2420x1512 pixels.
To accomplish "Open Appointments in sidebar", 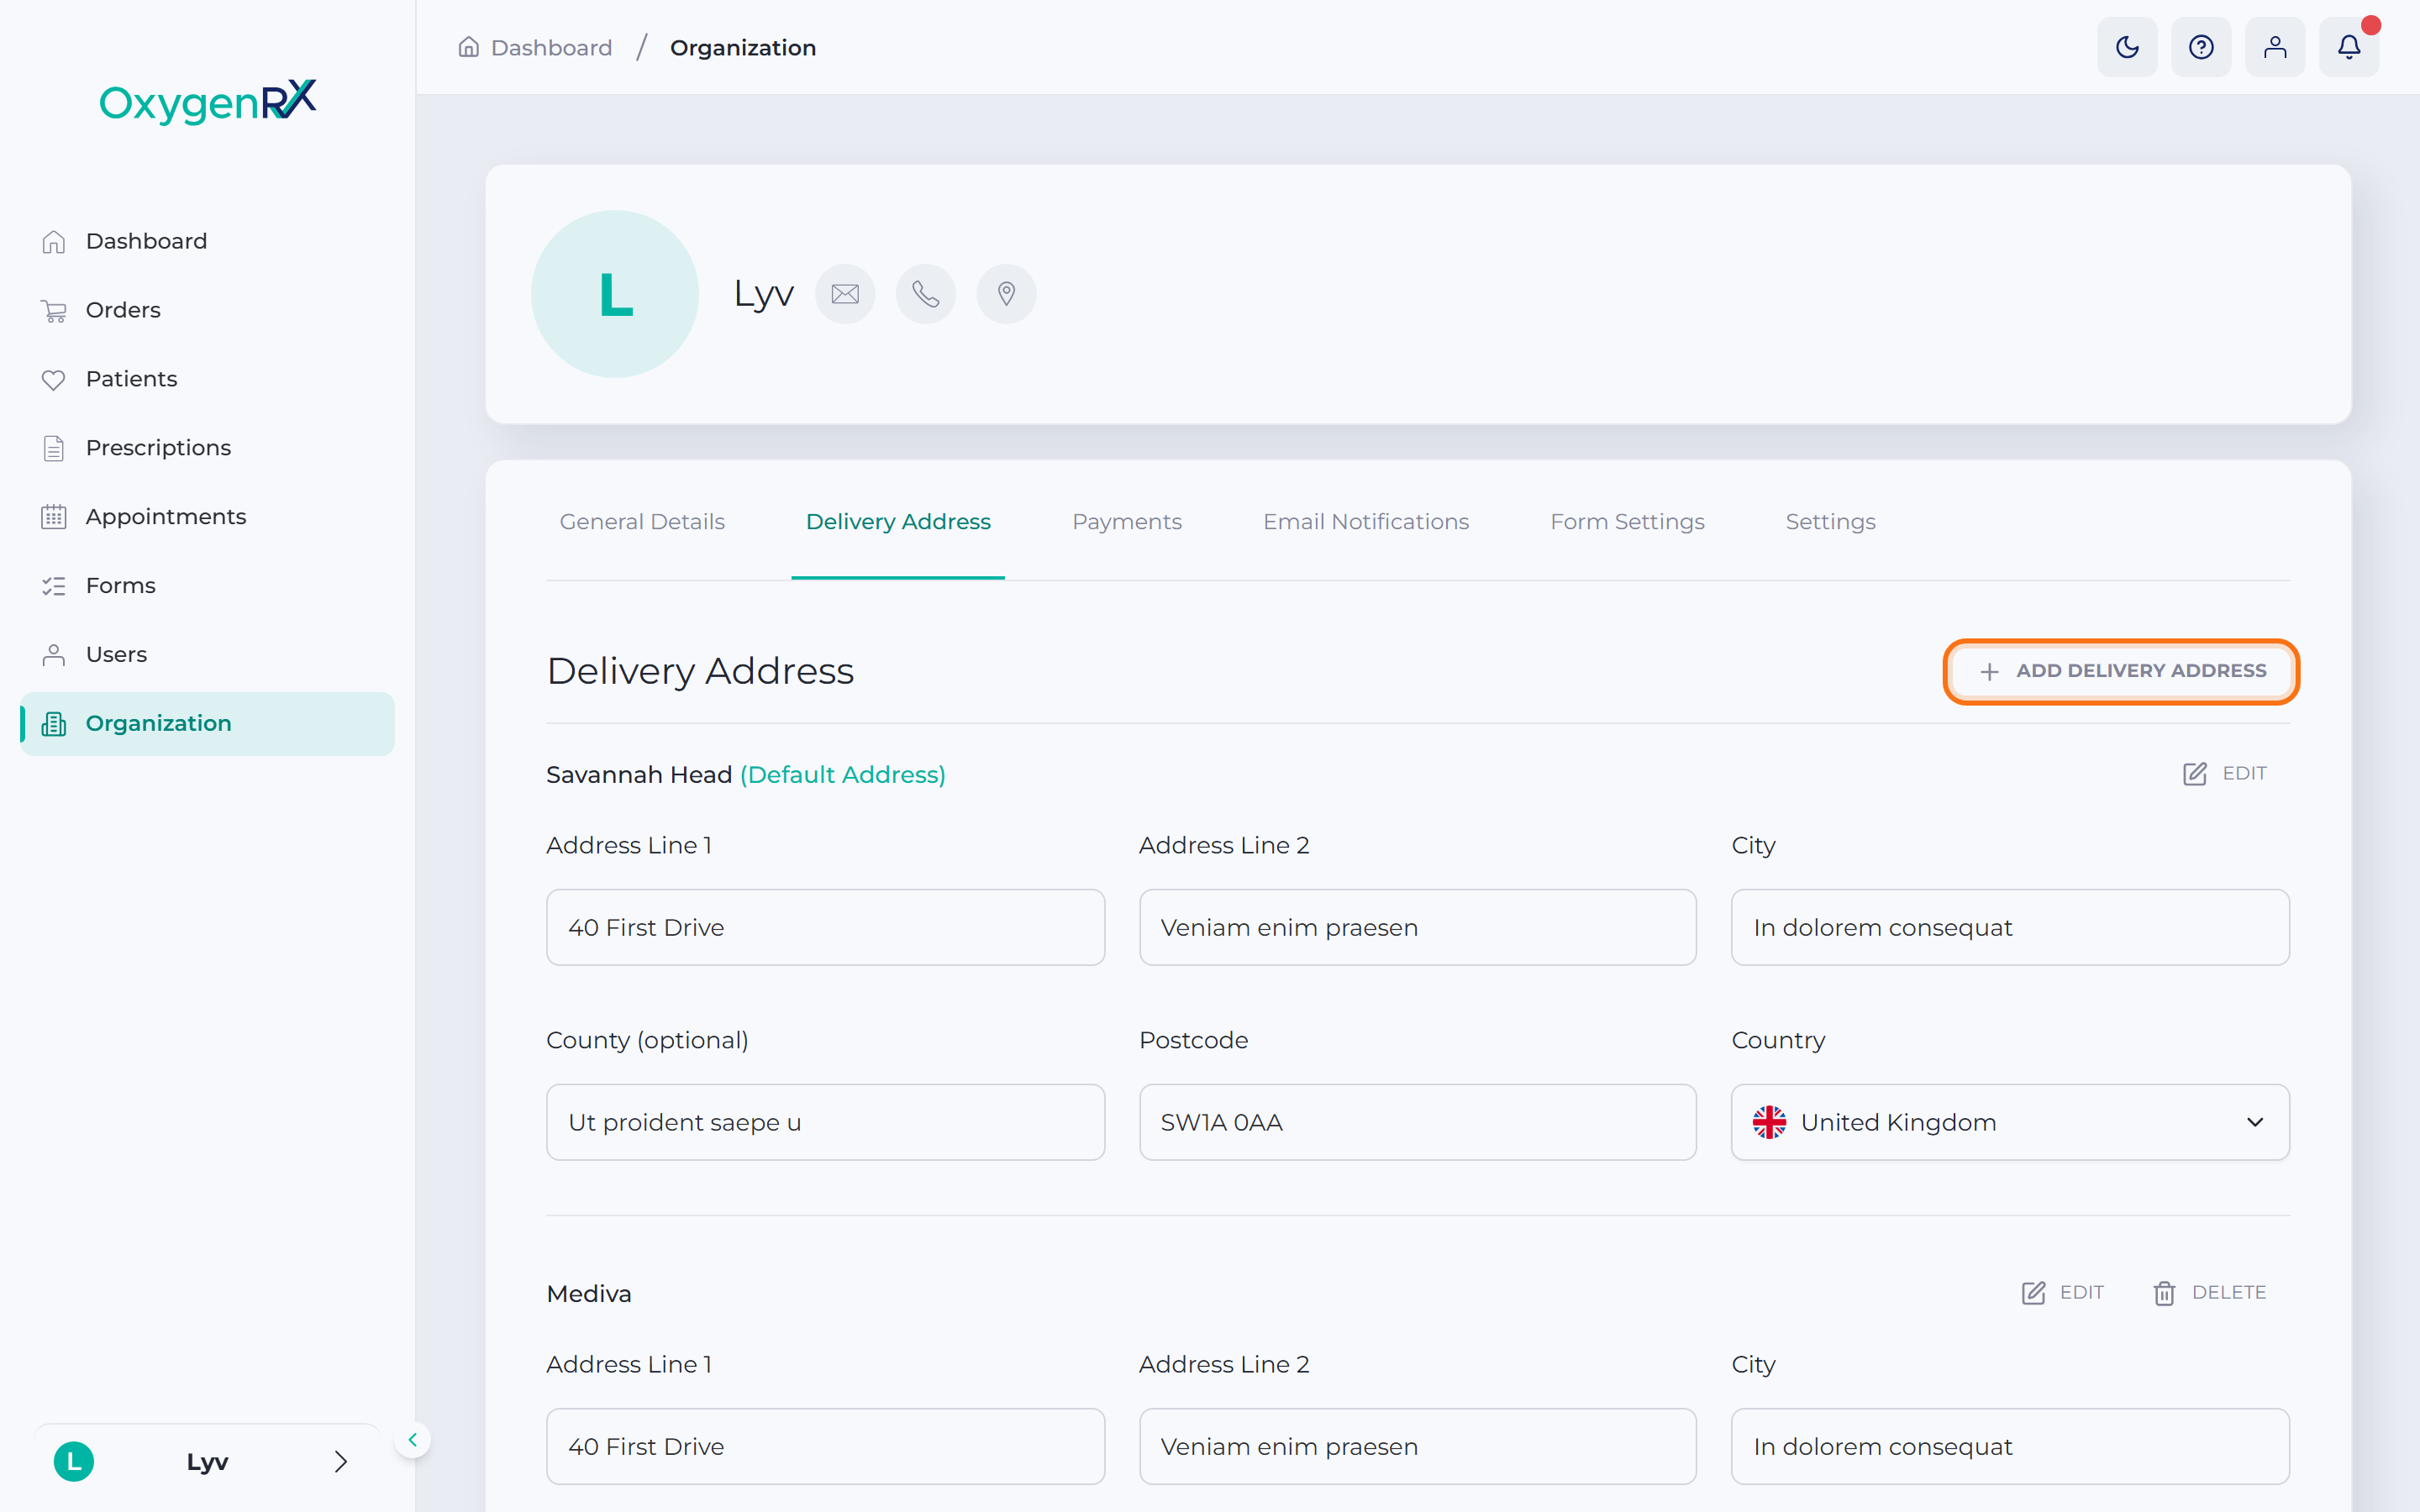I will pyautogui.click(x=207, y=517).
